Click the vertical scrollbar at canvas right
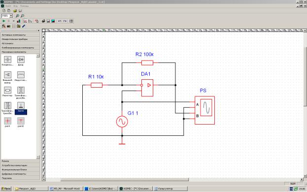307x192 pixels. [x=305, y=77]
